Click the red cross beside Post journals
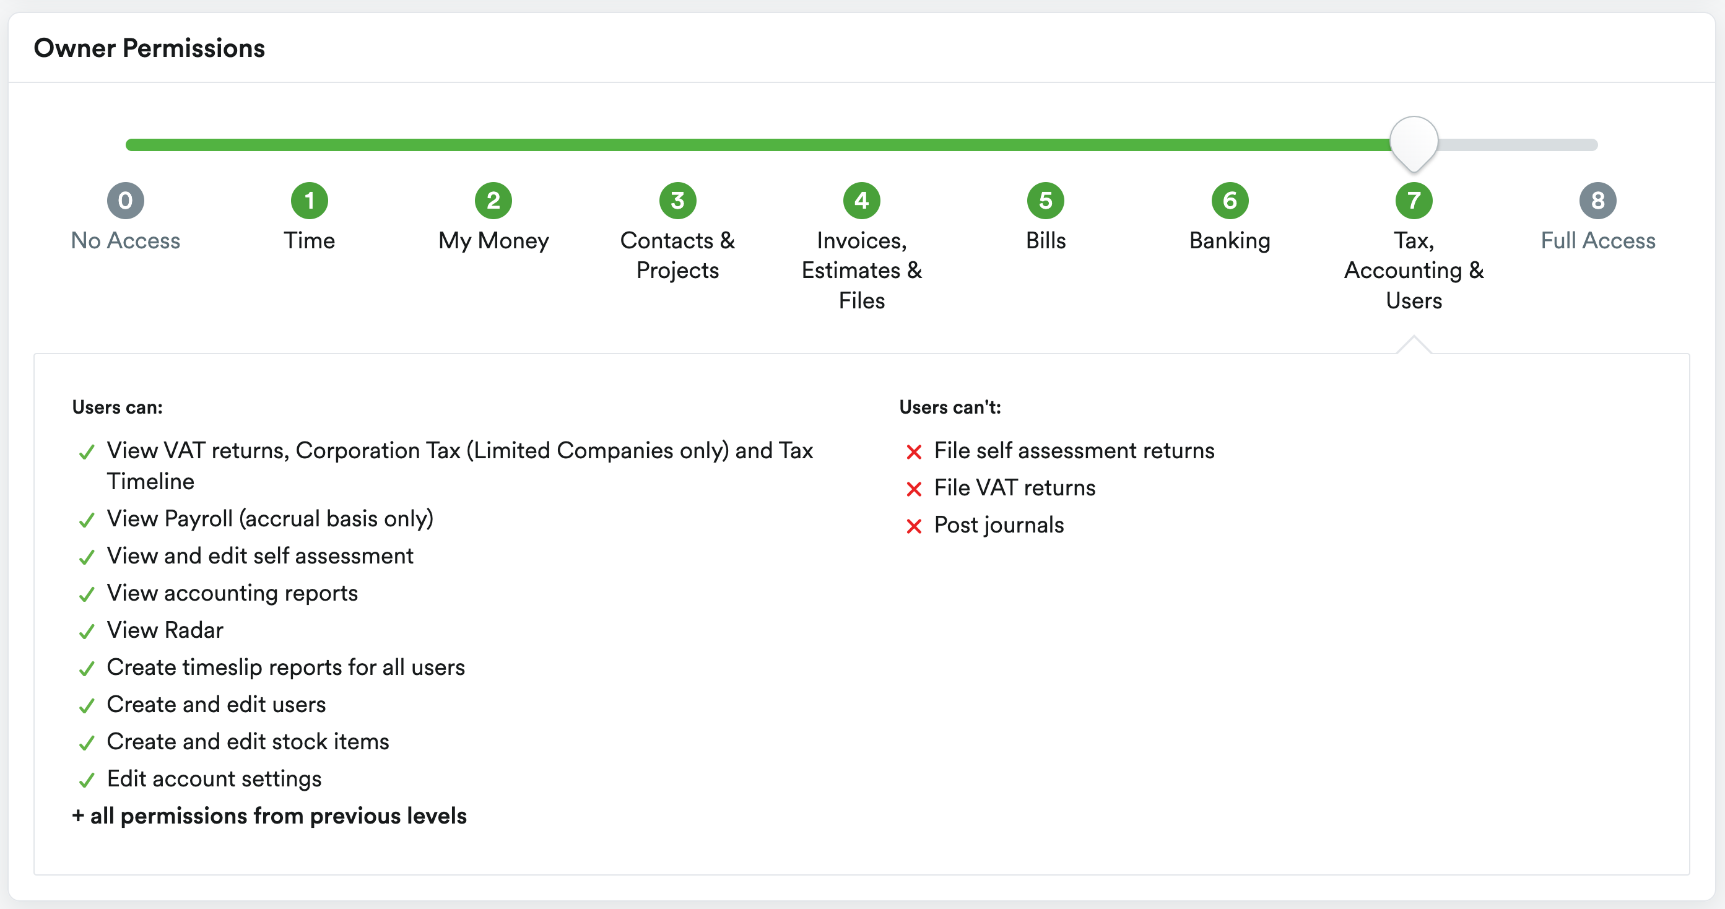The image size is (1725, 909). pos(914,526)
